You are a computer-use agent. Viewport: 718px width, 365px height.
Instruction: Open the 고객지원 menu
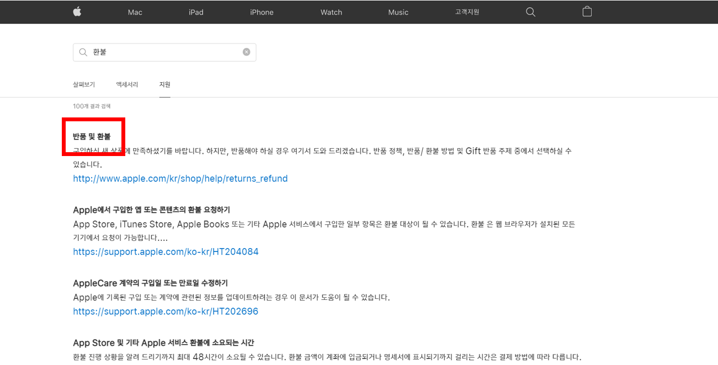[x=467, y=12]
